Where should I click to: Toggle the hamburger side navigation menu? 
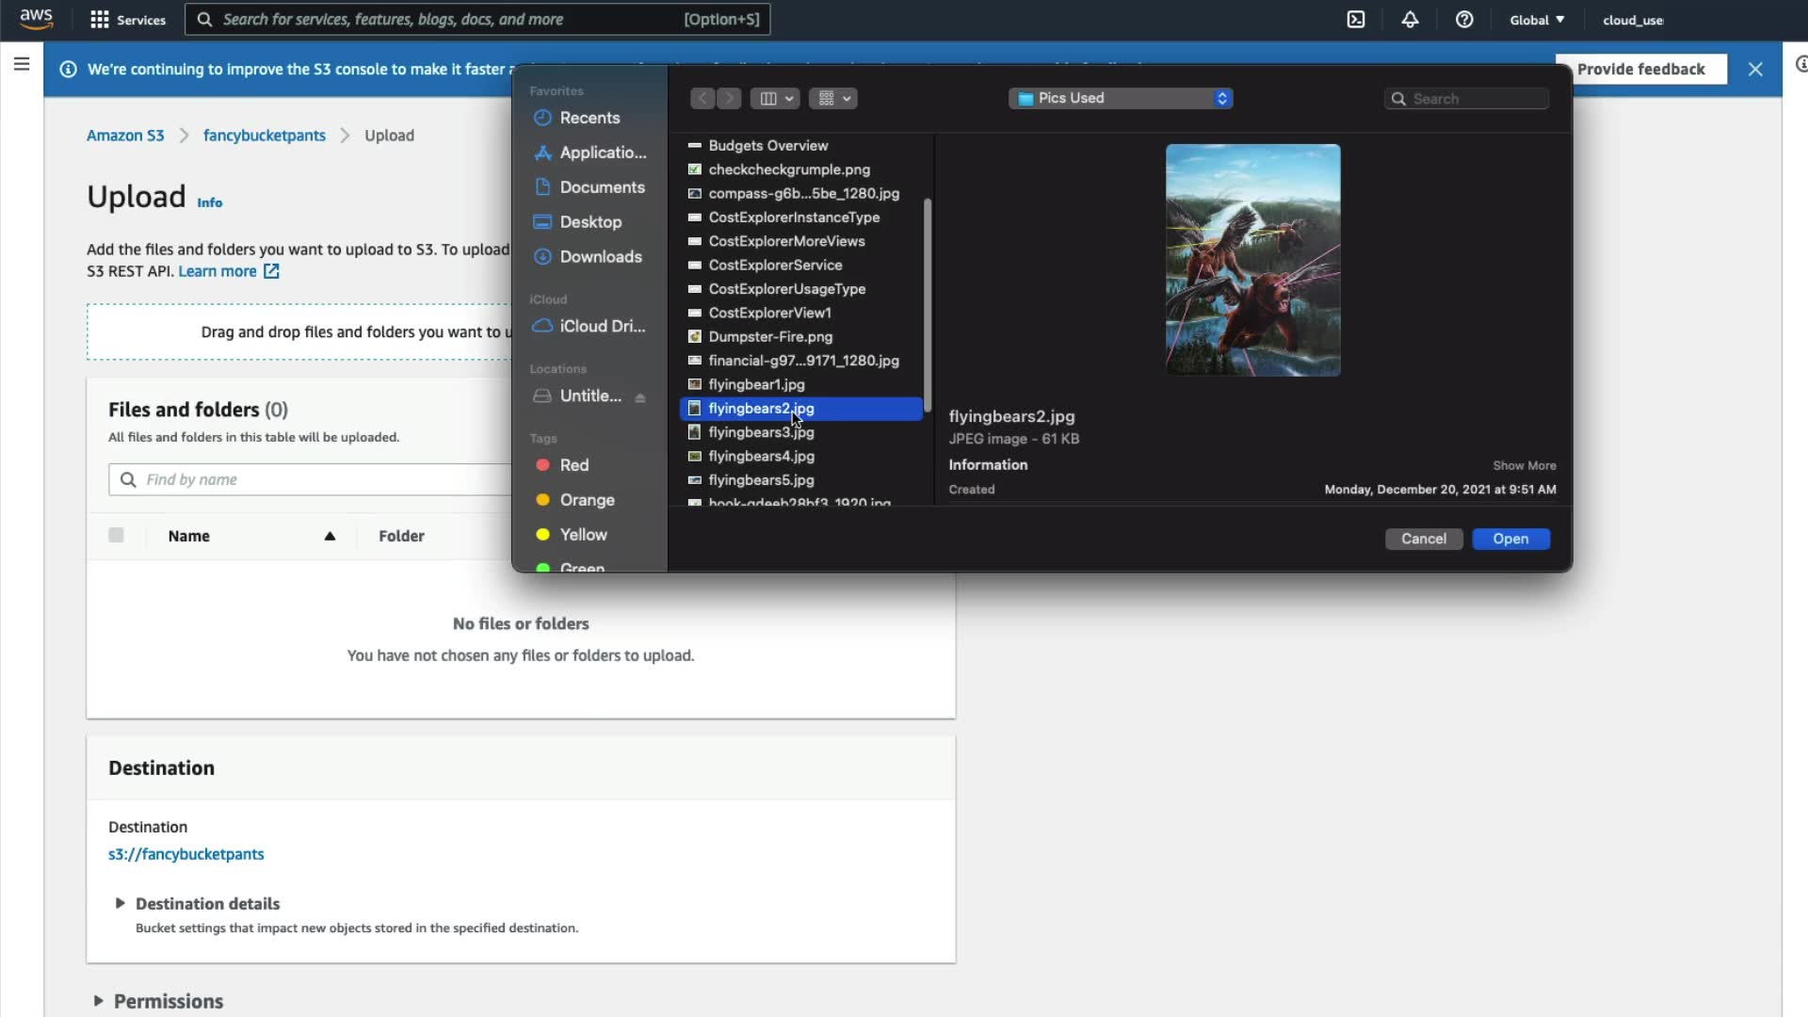click(22, 64)
